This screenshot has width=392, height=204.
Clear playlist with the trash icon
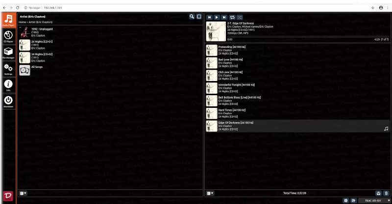(386, 193)
